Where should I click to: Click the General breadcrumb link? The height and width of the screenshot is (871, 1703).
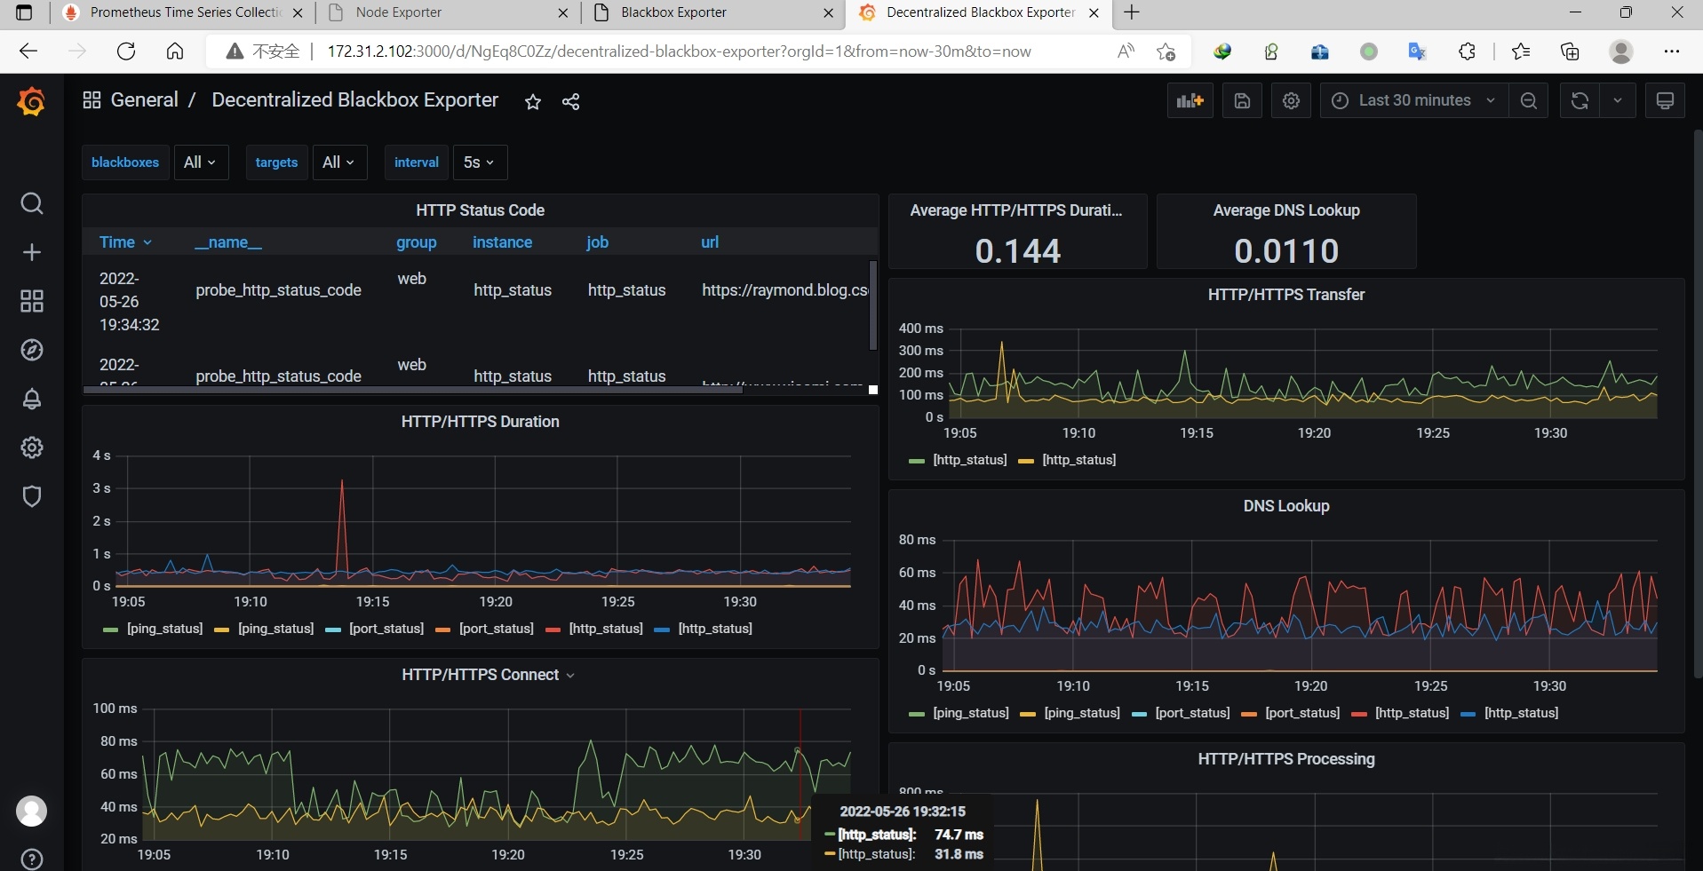(144, 100)
